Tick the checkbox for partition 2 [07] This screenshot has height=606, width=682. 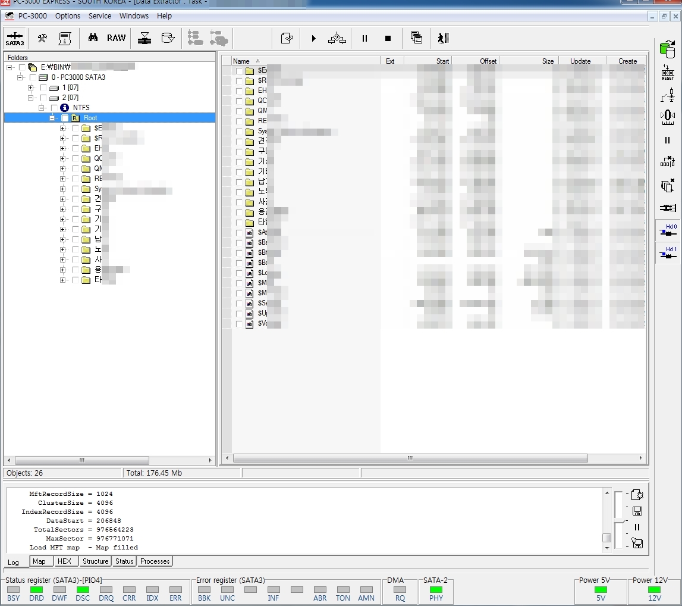pyautogui.click(x=43, y=98)
